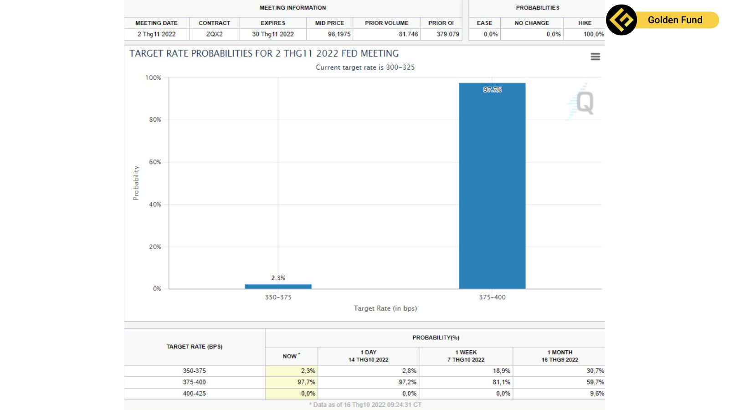The image size is (729, 410).
Task: Click the 1 WEEK 7 THG10 2022 header
Action: 466,356
